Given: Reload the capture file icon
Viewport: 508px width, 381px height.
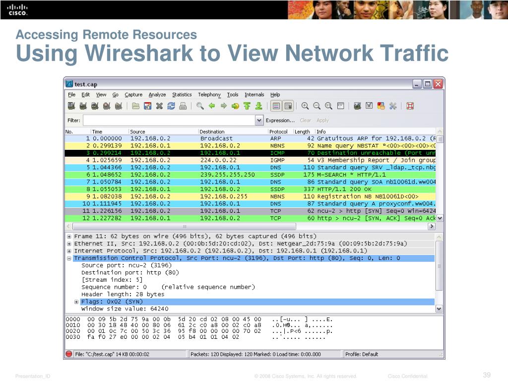Looking at the screenshot, I should coord(171,106).
